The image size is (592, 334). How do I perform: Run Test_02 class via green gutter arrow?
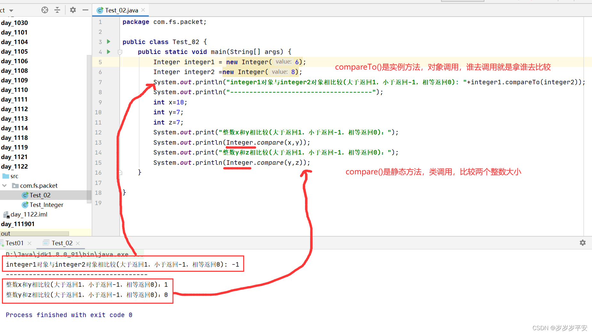[x=108, y=42]
